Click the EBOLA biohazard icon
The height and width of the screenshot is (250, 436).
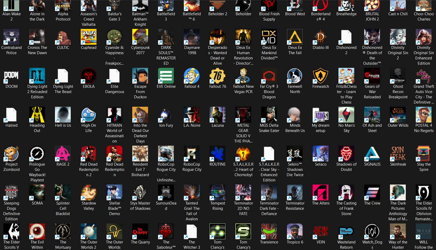point(89,76)
